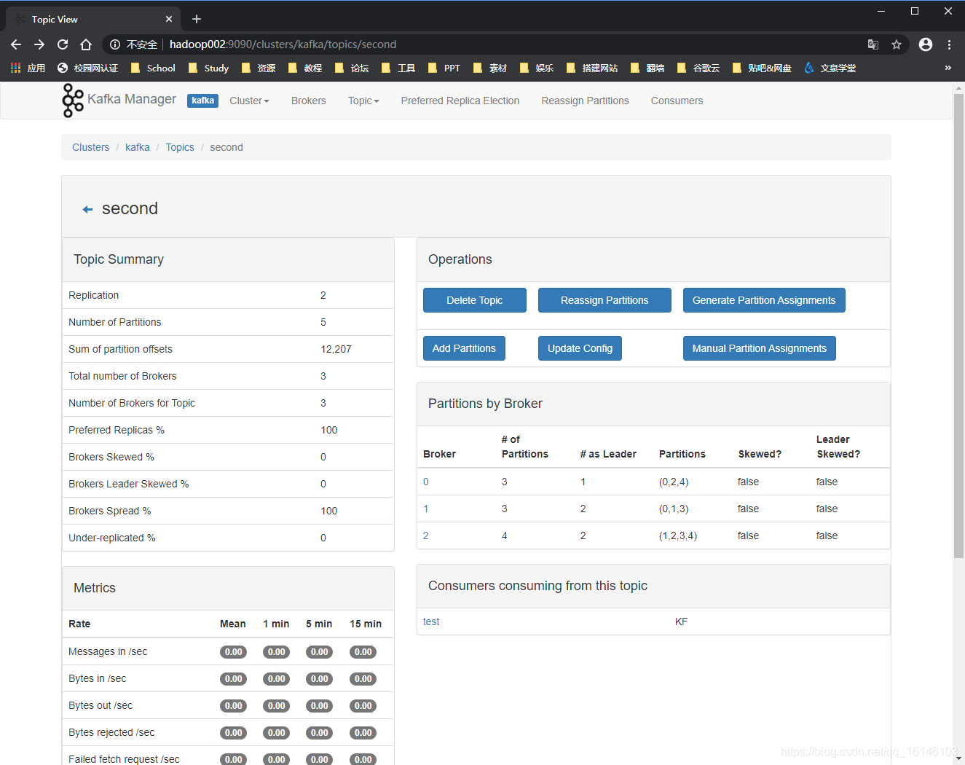
Task: Click the Add Partitions button
Action: pyautogui.click(x=464, y=348)
